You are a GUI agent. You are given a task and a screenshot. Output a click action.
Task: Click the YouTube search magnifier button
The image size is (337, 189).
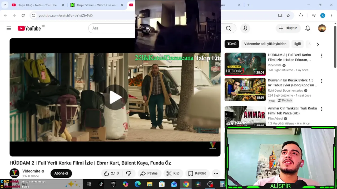coord(229,28)
